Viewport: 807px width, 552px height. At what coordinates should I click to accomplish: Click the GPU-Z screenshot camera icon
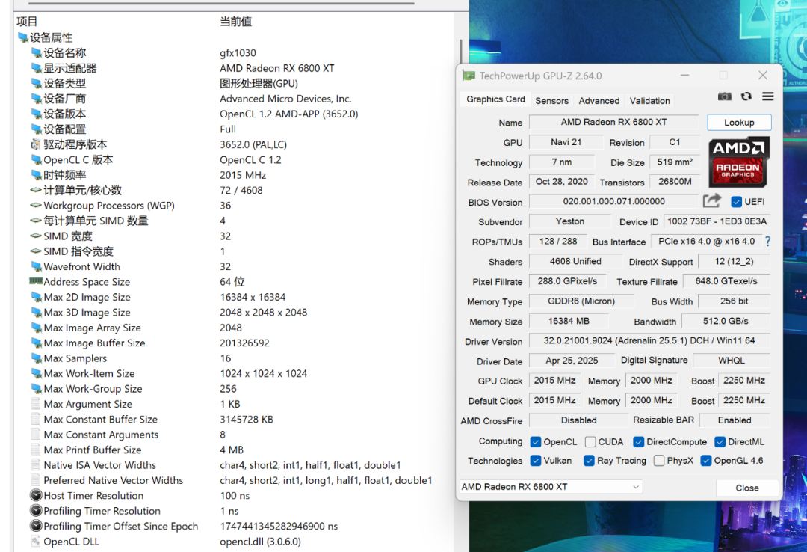(725, 96)
